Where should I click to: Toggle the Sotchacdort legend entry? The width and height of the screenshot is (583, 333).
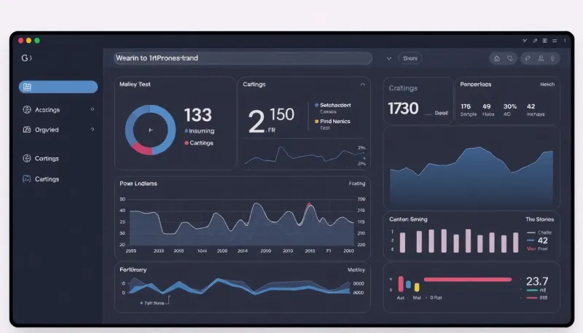[333, 105]
